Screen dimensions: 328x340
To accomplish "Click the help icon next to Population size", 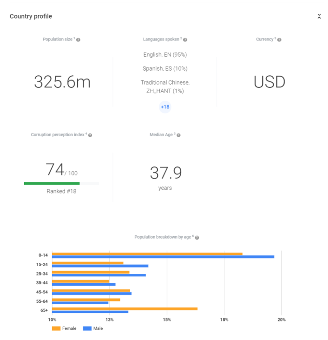I will (78, 40).
